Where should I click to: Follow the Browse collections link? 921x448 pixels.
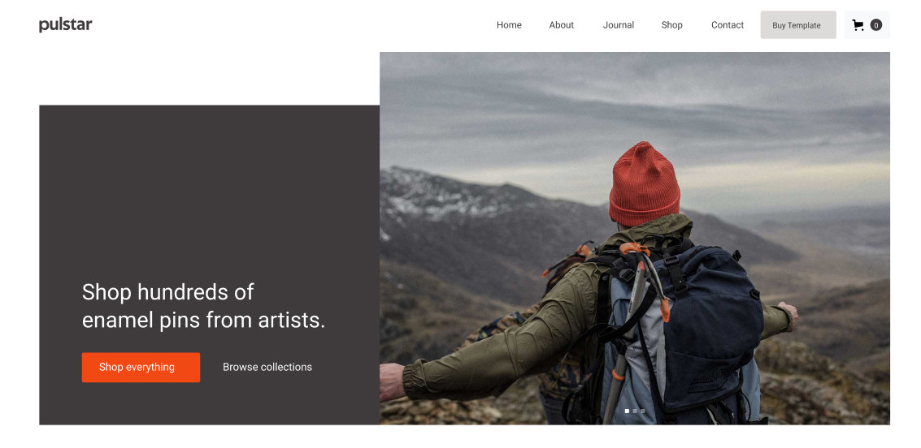[x=267, y=367]
